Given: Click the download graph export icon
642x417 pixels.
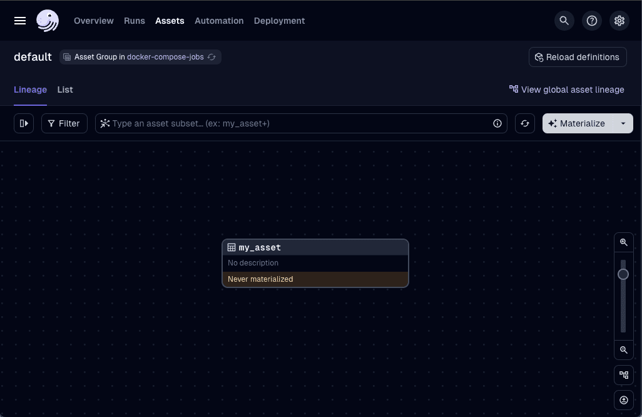Looking at the screenshot, I should [x=624, y=400].
